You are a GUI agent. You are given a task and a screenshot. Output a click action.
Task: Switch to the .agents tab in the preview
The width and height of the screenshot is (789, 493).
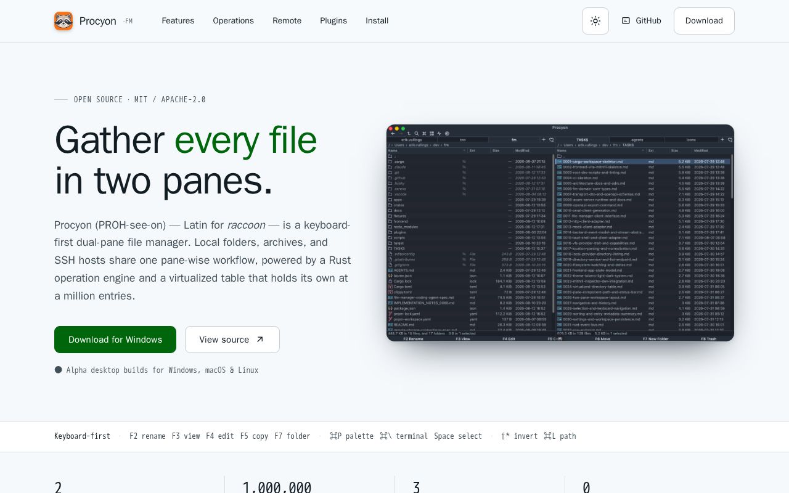(x=637, y=140)
